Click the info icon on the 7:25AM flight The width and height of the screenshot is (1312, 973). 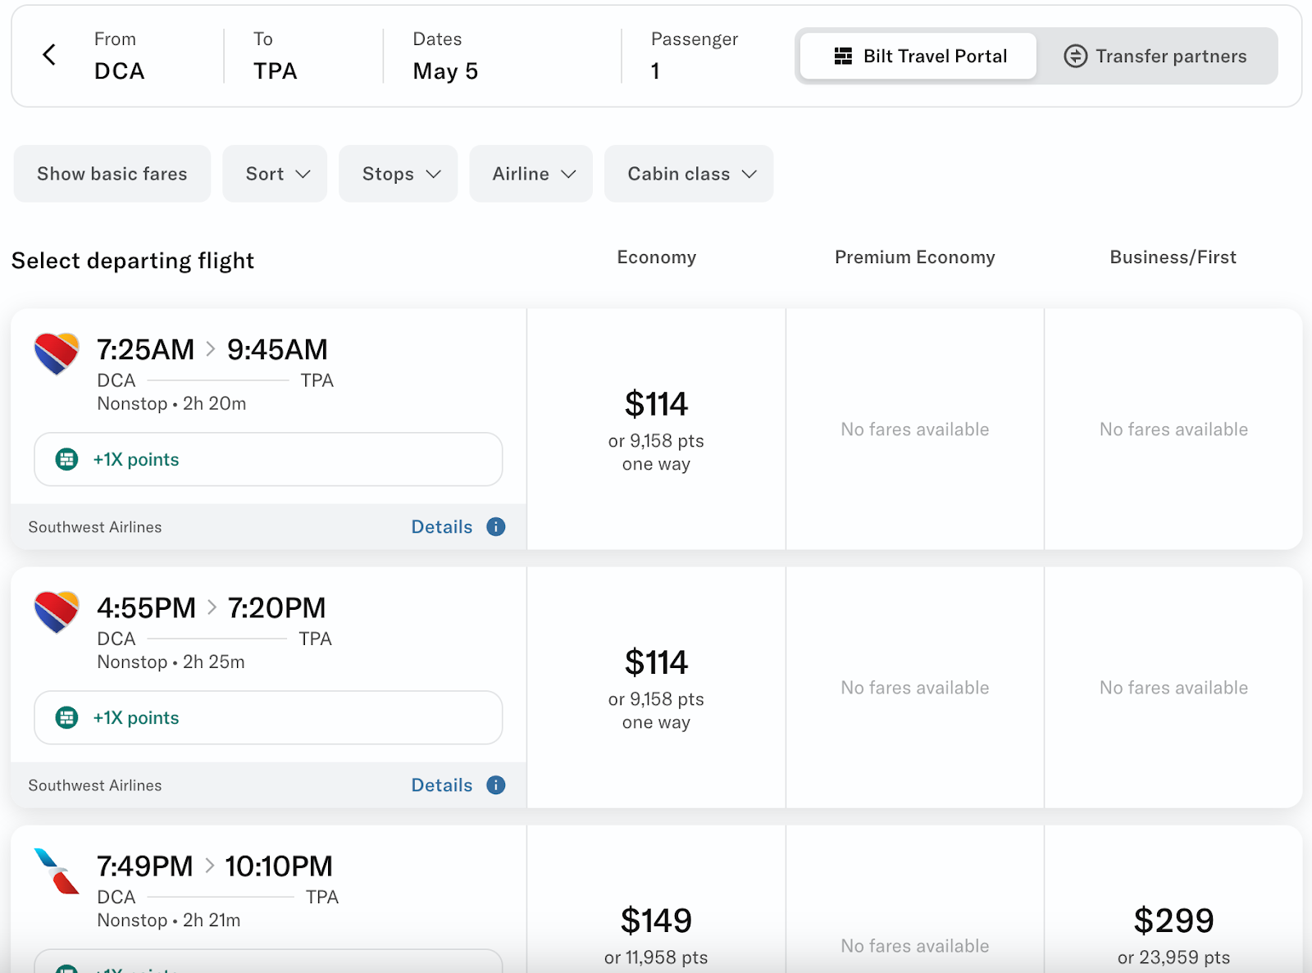[x=495, y=526]
